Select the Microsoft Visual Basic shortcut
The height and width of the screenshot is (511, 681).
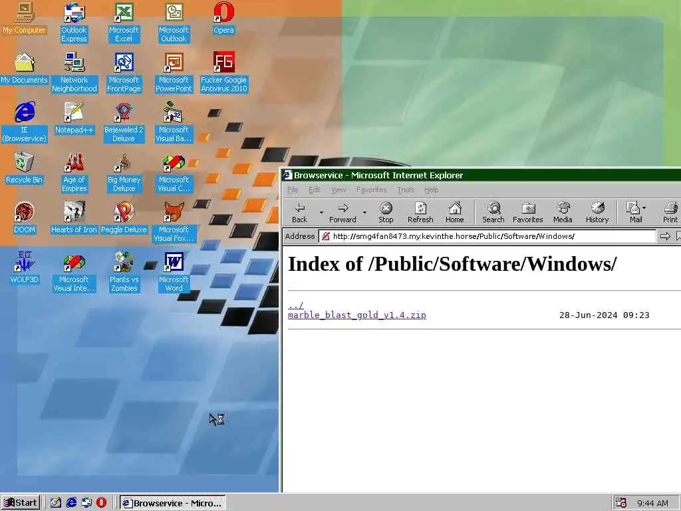(x=174, y=122)
